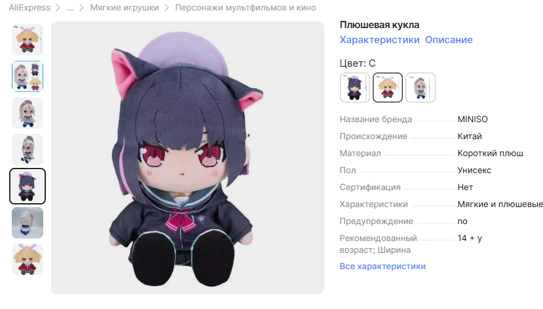Open the AliExpress breadcrumb link

pyautogui.click(x=29, y=8)
